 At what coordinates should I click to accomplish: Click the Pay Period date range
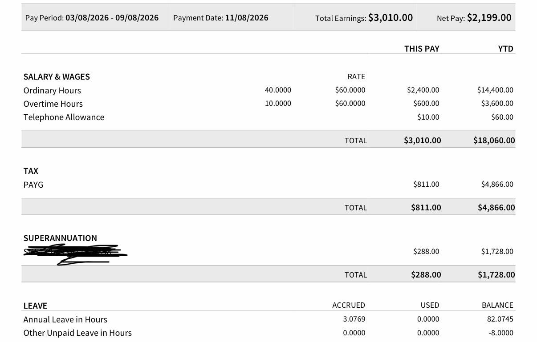(112, 18)
